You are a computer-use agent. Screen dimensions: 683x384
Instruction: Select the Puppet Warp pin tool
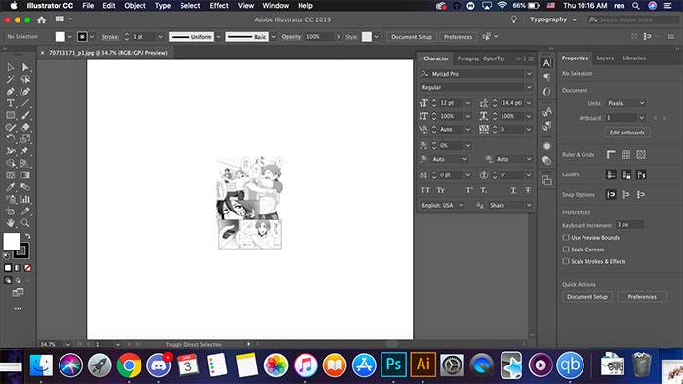coord(25,151)
